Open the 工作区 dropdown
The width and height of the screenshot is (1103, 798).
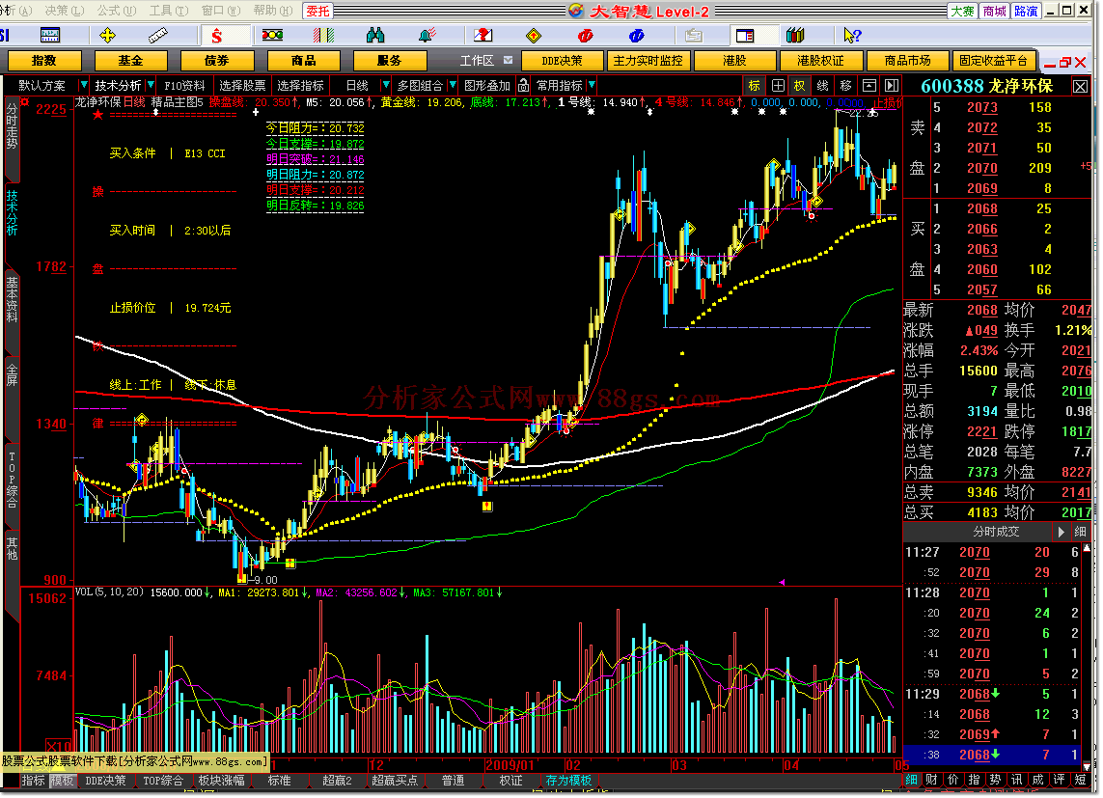pyautogui.click(x=508, y=61)
